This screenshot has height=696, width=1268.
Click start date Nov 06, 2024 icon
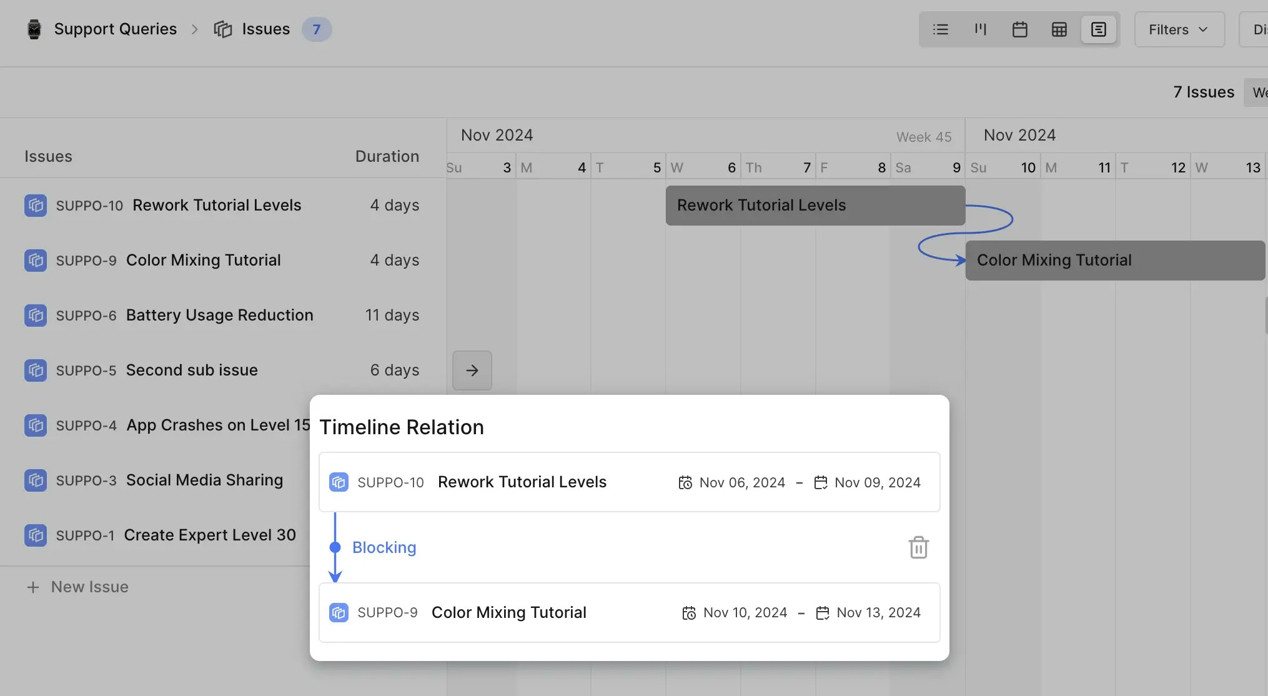click(x=685, y=482)
